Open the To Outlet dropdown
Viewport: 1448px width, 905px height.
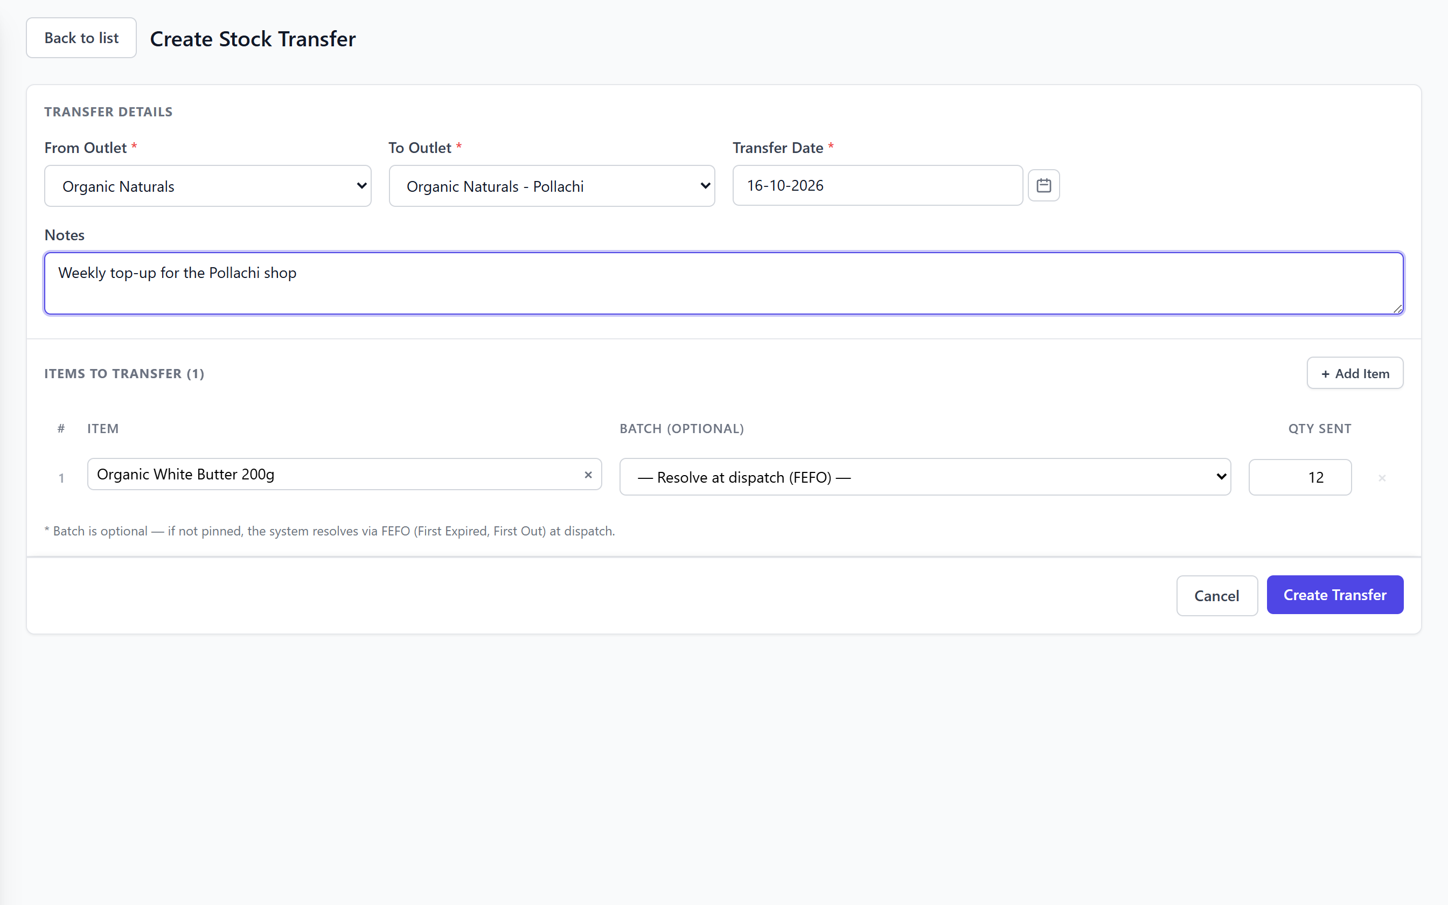(x=552, y=186)
